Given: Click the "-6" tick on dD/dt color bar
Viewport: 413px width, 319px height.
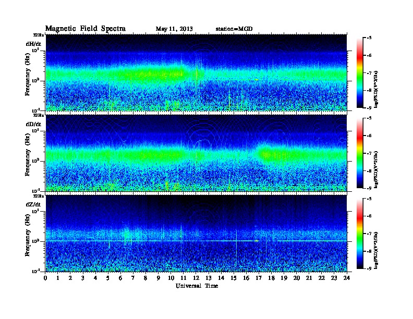Looking at the screenshot, I should (369, 136).
